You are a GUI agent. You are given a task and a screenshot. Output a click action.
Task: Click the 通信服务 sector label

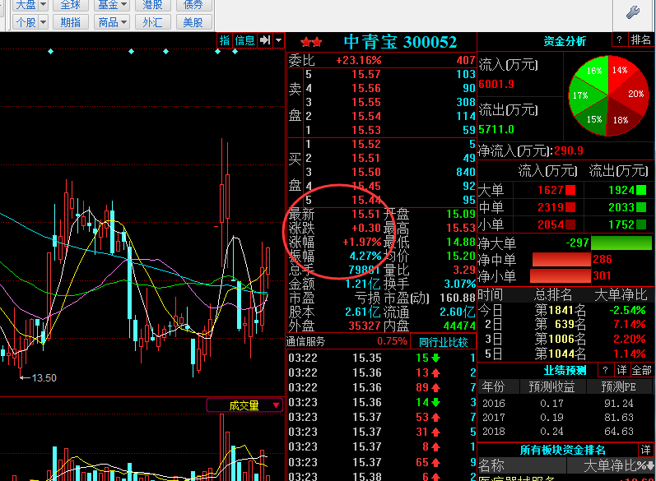coord(306,341)
